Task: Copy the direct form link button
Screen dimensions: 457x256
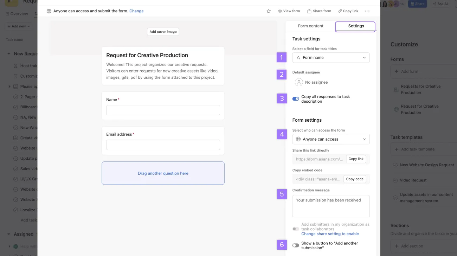Action: pos(356,159)
